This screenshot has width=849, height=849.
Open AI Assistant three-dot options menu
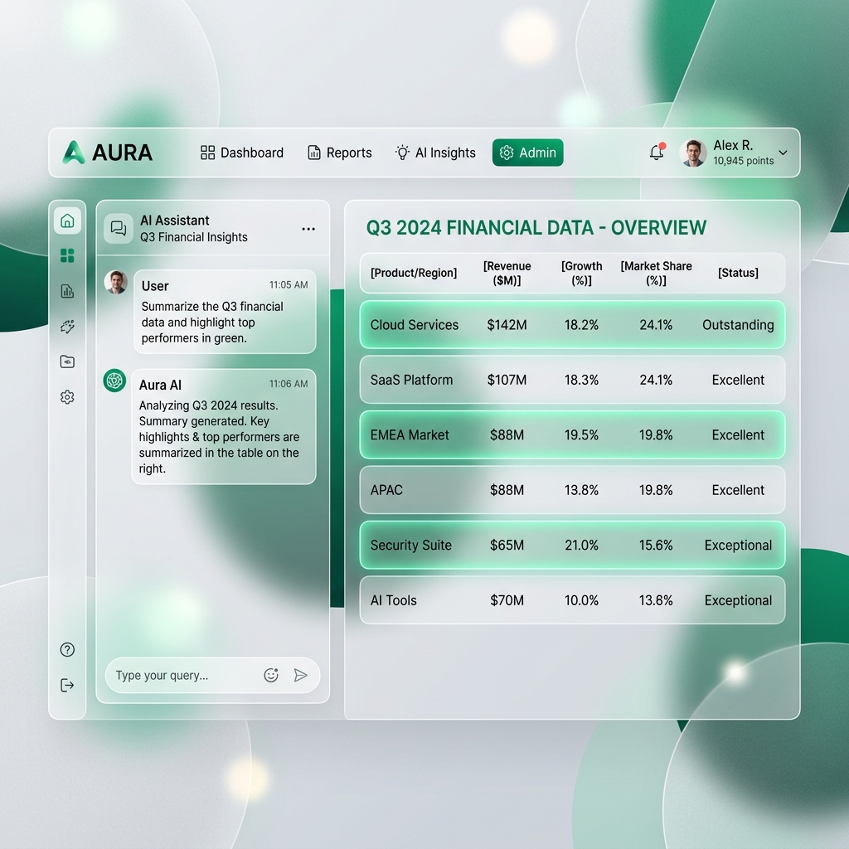[x=308, y=229]
